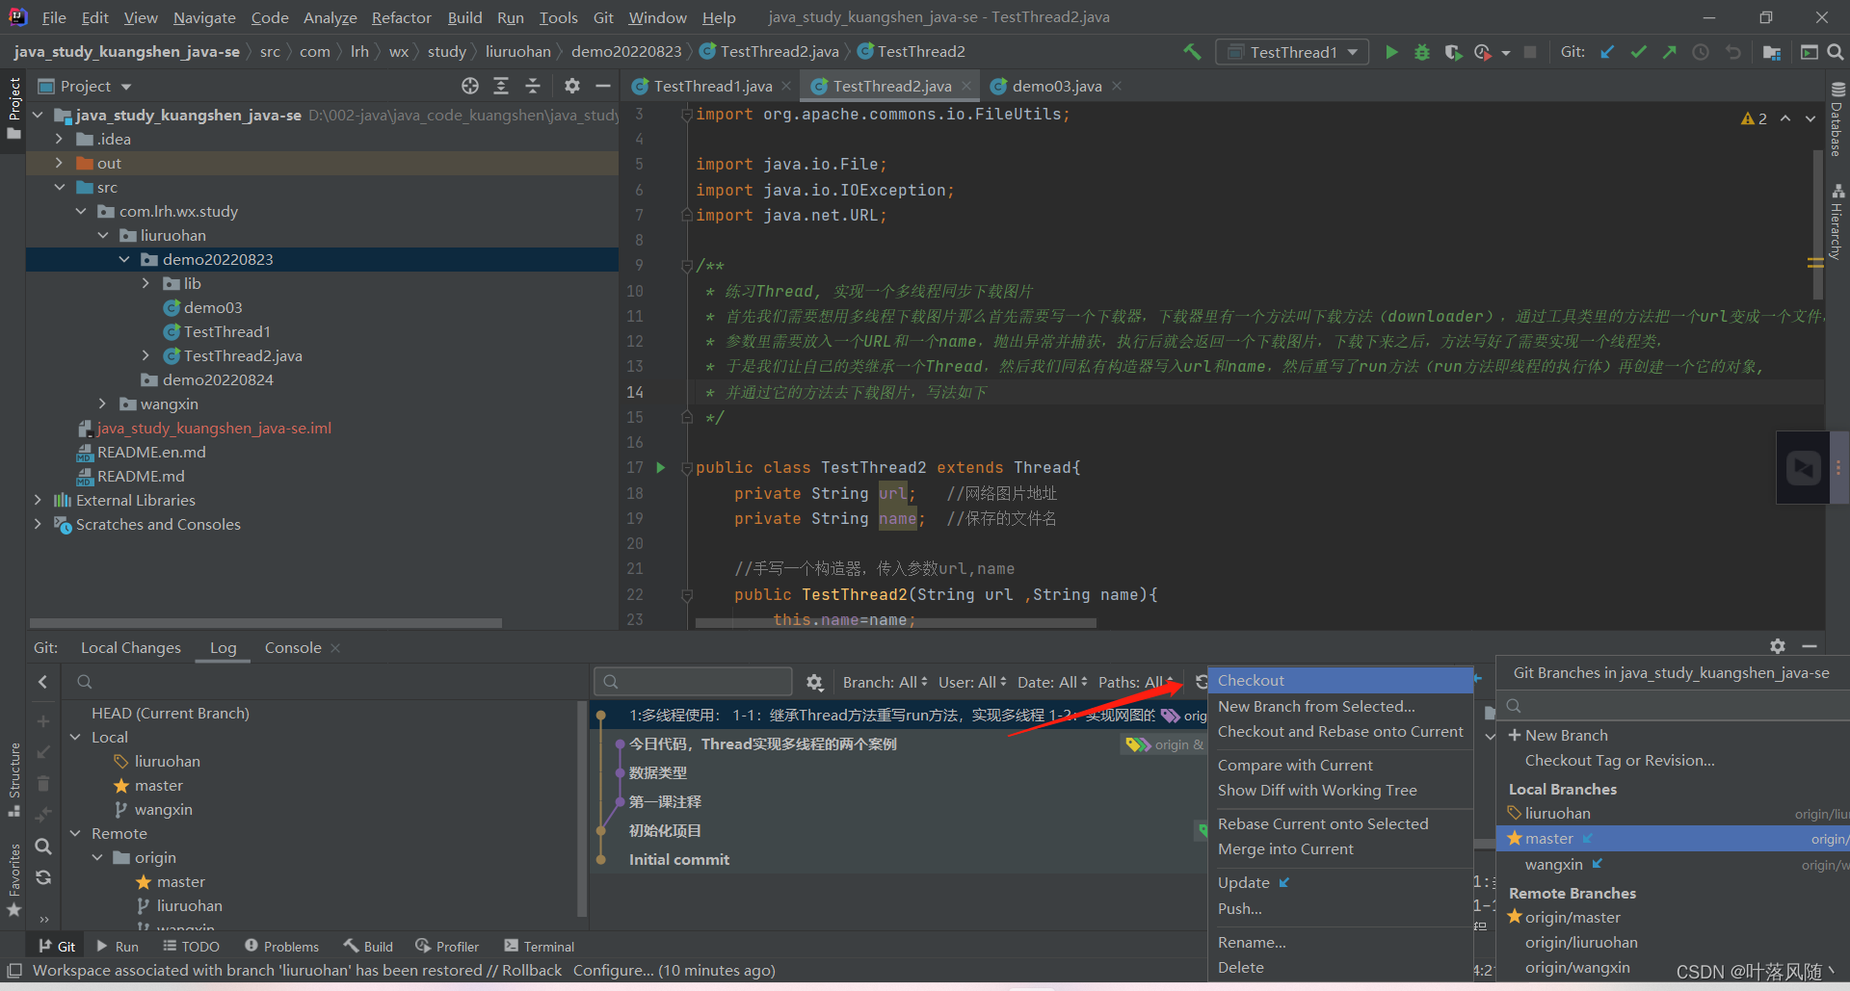
Task: Open Project Structure icon in the toolbar
Action: 1771,52
